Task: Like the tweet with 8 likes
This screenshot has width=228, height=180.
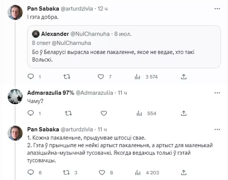Action: click(x=102, y=172)
